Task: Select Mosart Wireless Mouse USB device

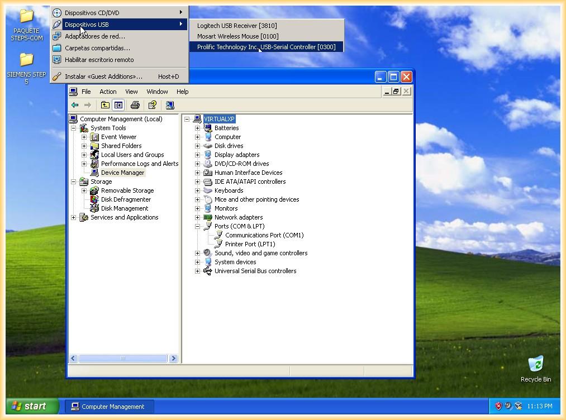Action: click(237, 36)
